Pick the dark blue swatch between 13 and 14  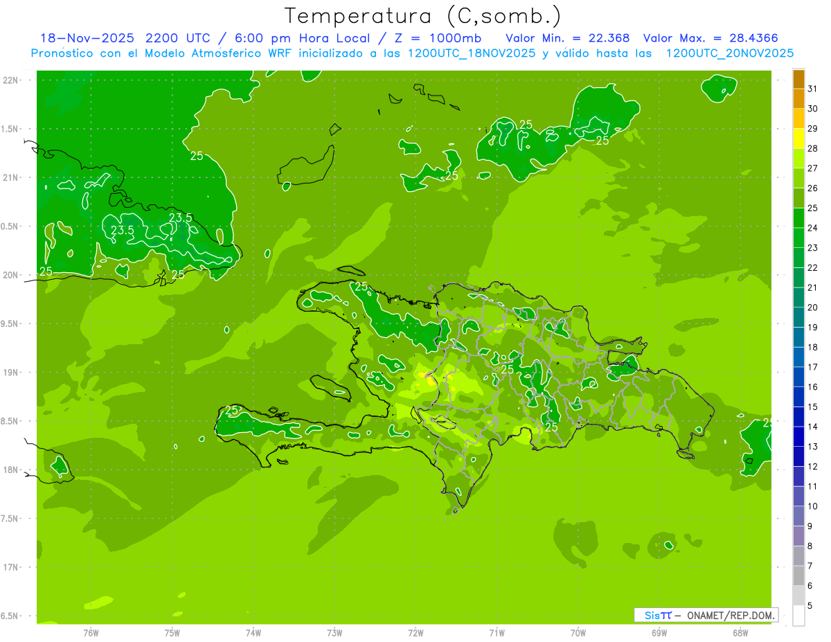click(798, 436)
